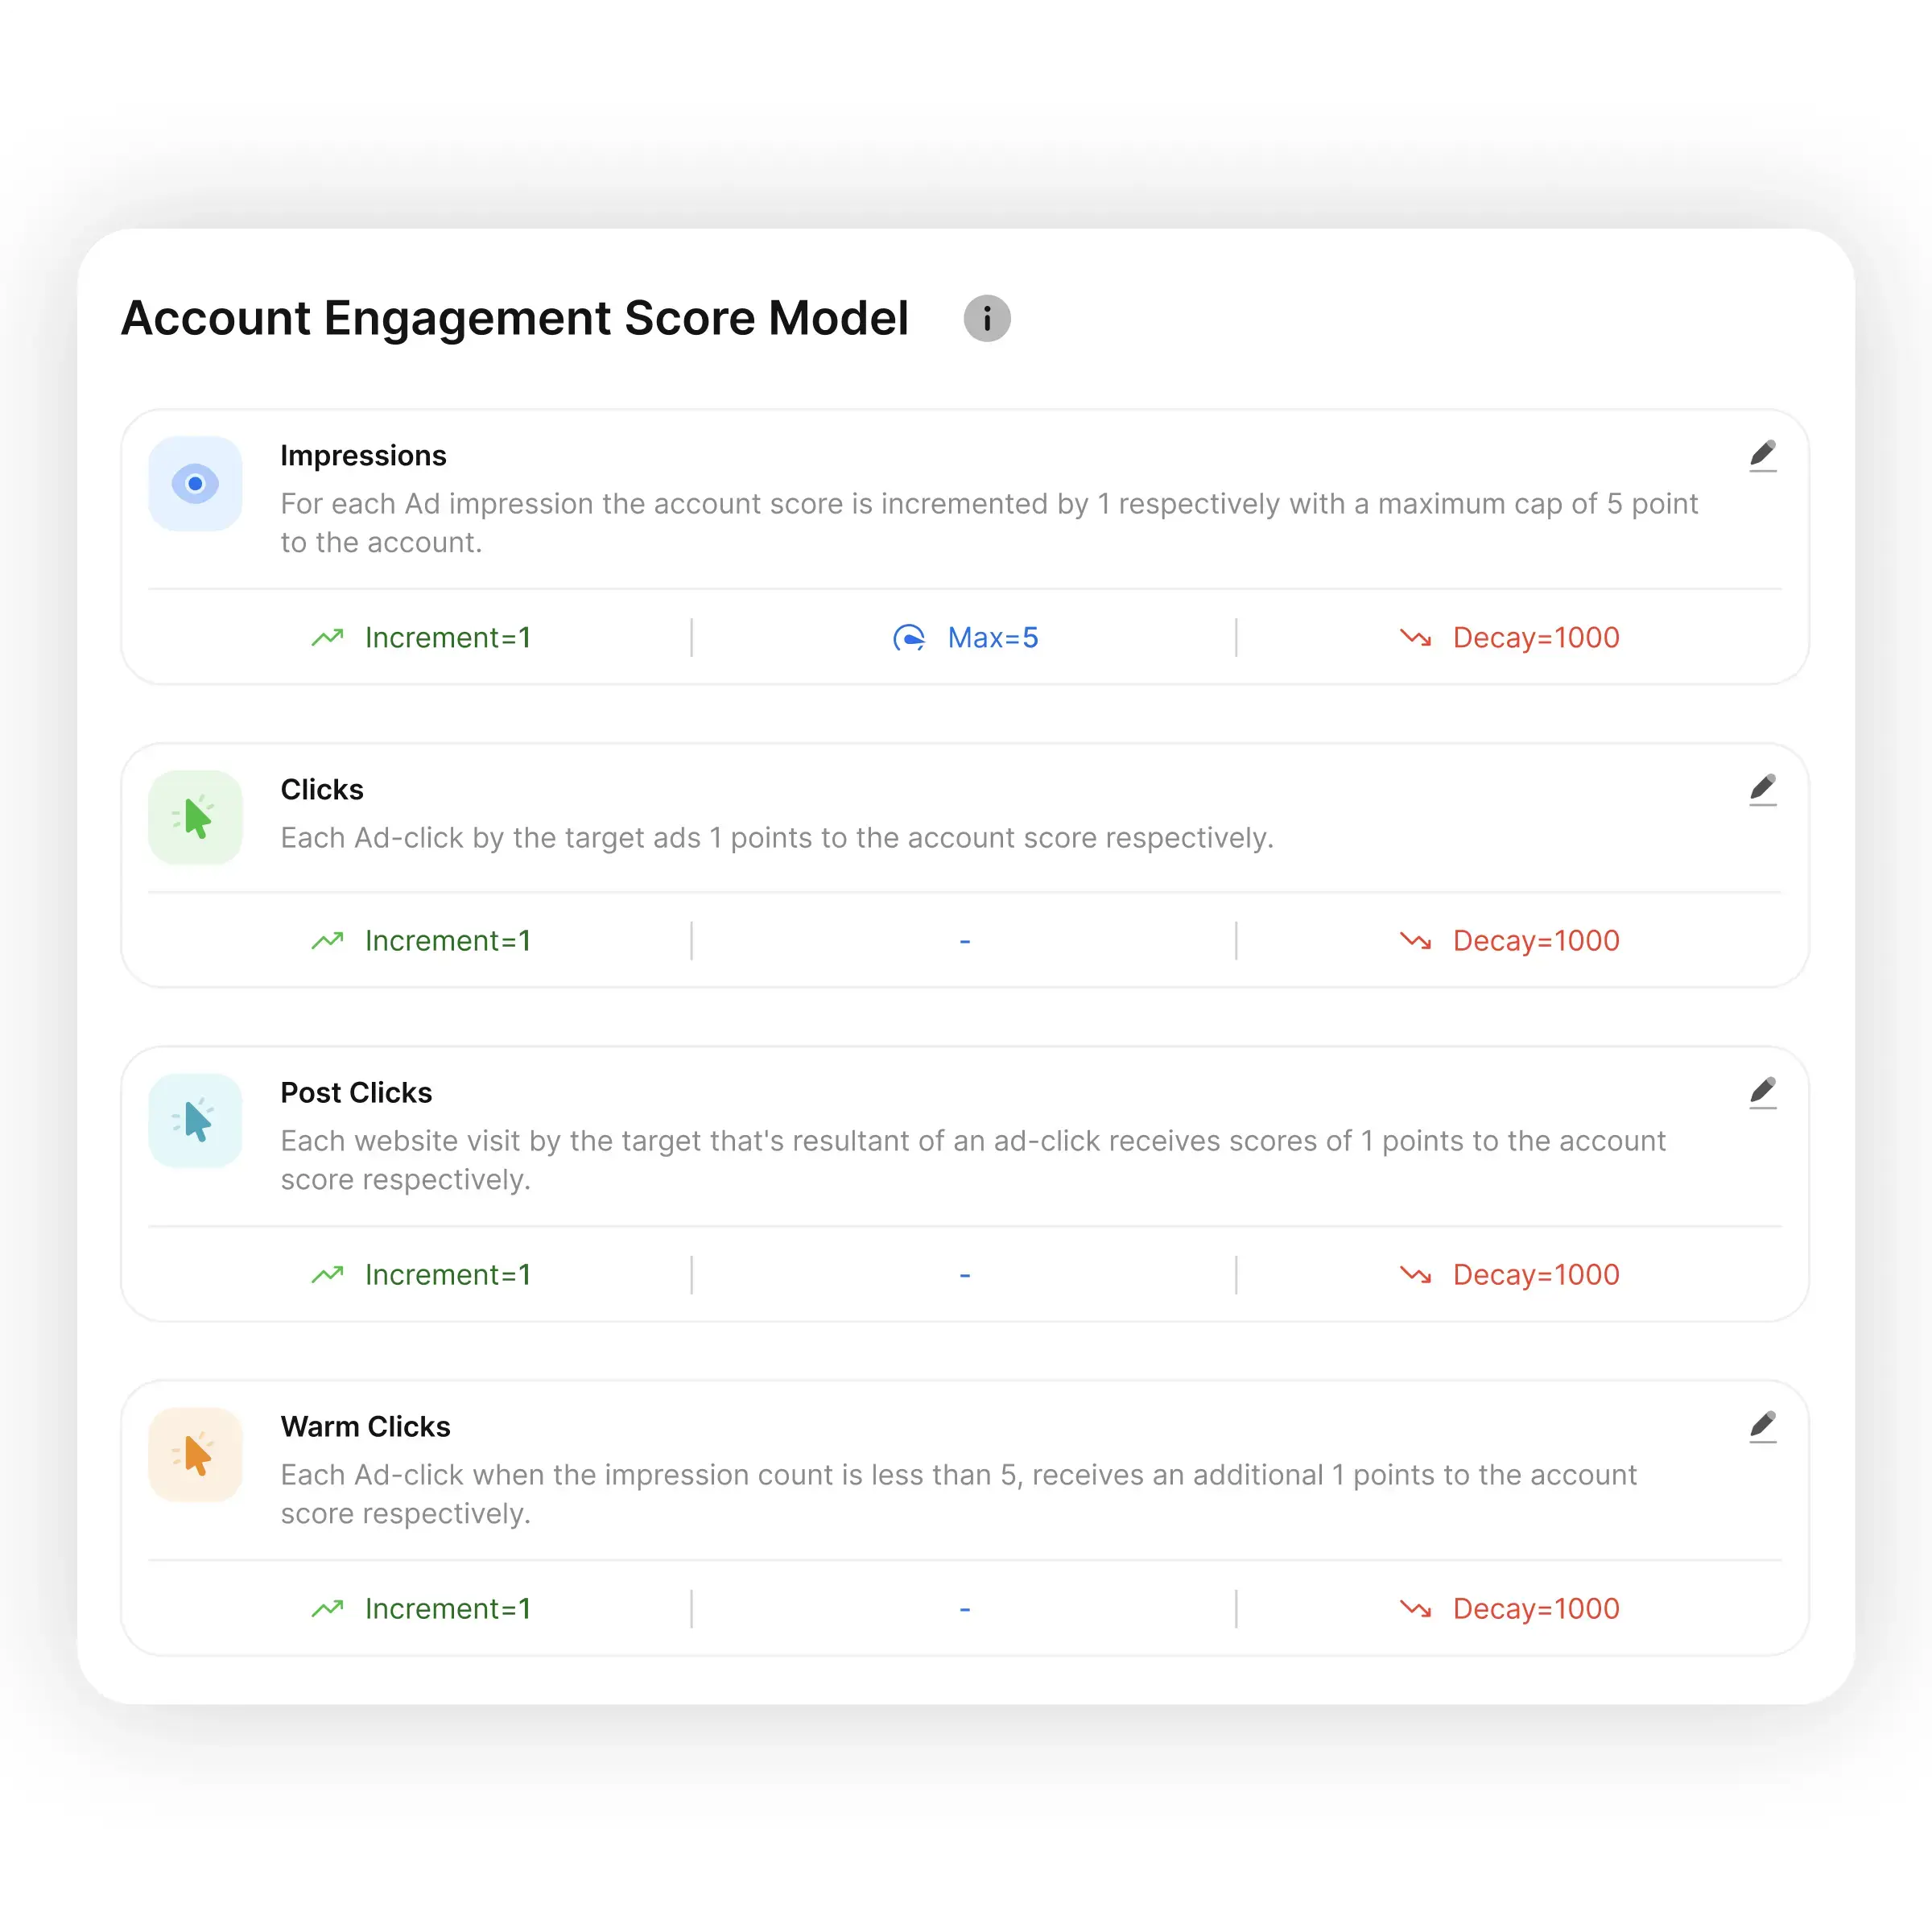
Task: Click Warm Clicks Decay=1000 label
Action: pos(1535,1608)
